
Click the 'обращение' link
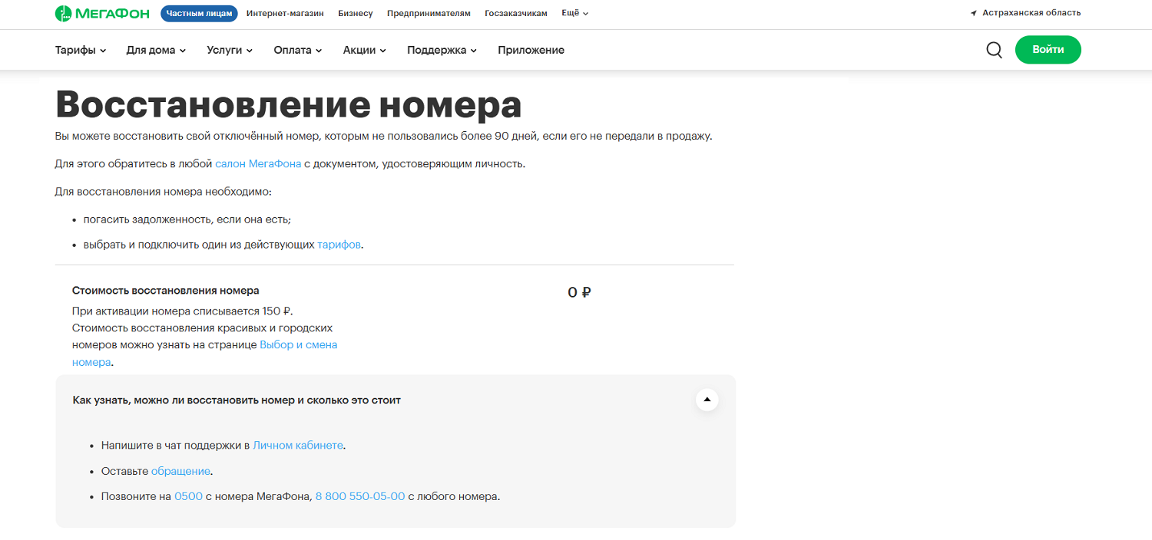(180, 471)
